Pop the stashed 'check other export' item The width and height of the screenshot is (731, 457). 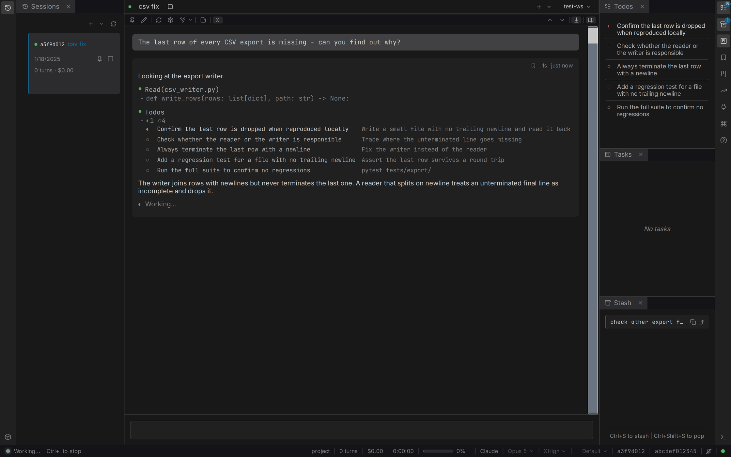tap(702, 322)
